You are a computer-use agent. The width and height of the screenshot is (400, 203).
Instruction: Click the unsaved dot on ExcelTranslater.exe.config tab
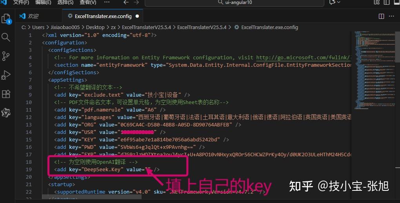137,16
